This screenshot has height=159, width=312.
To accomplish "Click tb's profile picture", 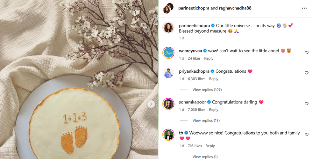I will pos(168,135).
